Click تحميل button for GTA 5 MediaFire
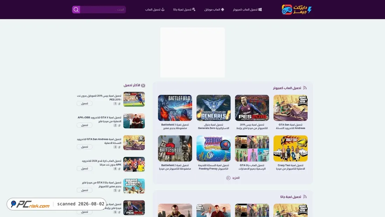This screenshot has height=217, width=385. (x=84, y=190)
